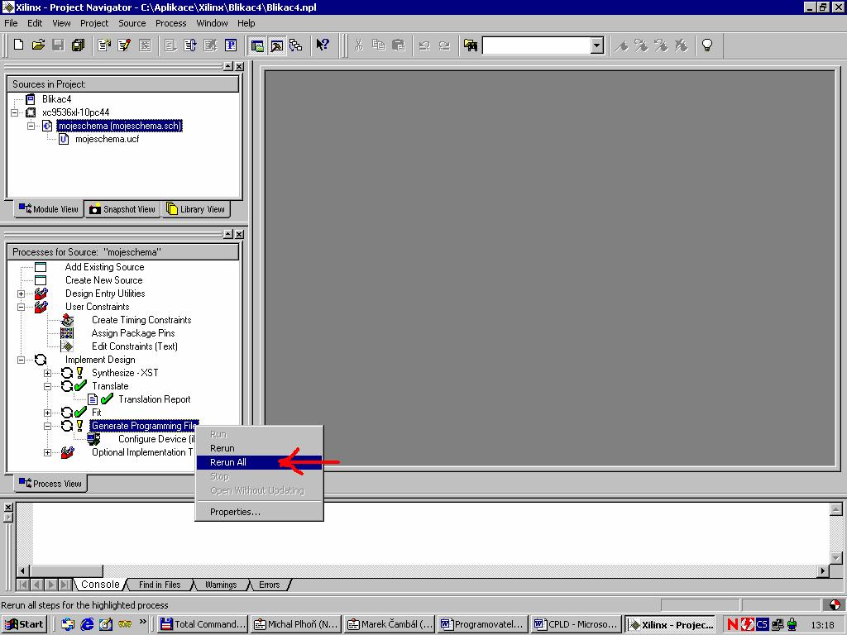Select Add Existing Source process
The image size is (847, 635).
coord(104,267)
